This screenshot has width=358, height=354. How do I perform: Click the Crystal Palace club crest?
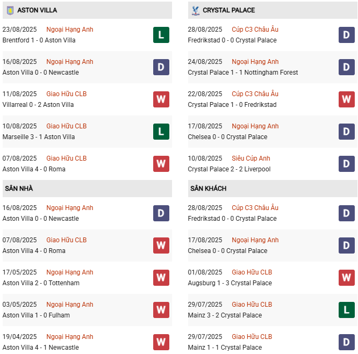click(195, 10)
